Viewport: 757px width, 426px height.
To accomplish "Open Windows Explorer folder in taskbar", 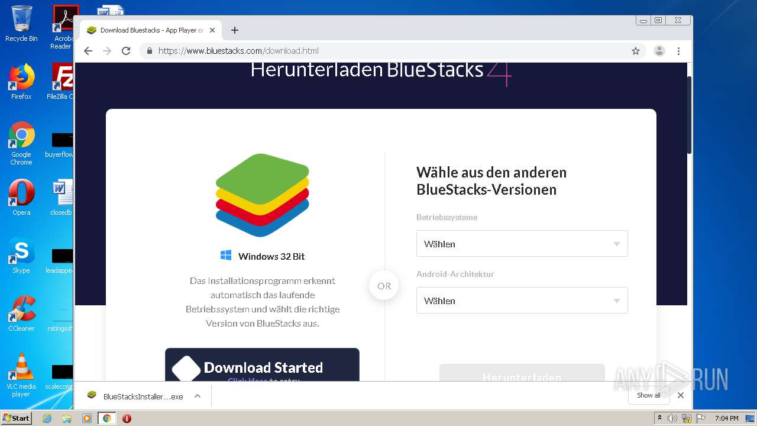I will point(67,418).
